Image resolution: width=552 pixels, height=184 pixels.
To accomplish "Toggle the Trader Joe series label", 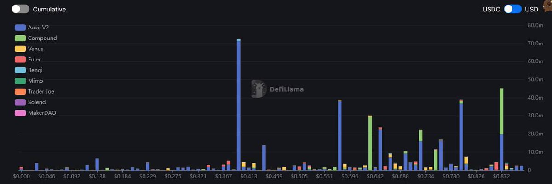I will (x=41, y=91).
